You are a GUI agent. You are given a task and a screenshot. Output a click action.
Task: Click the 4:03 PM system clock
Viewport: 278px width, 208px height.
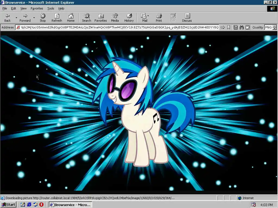pos(267,205)
